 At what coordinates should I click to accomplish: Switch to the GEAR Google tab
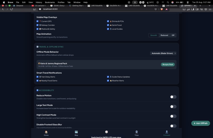[58, 6]
